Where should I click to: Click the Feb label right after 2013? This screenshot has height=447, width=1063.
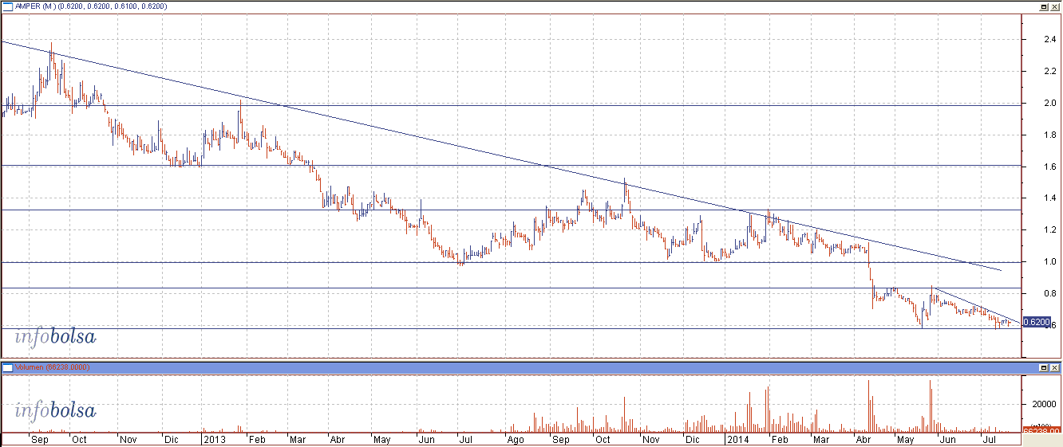pos(256,439)
